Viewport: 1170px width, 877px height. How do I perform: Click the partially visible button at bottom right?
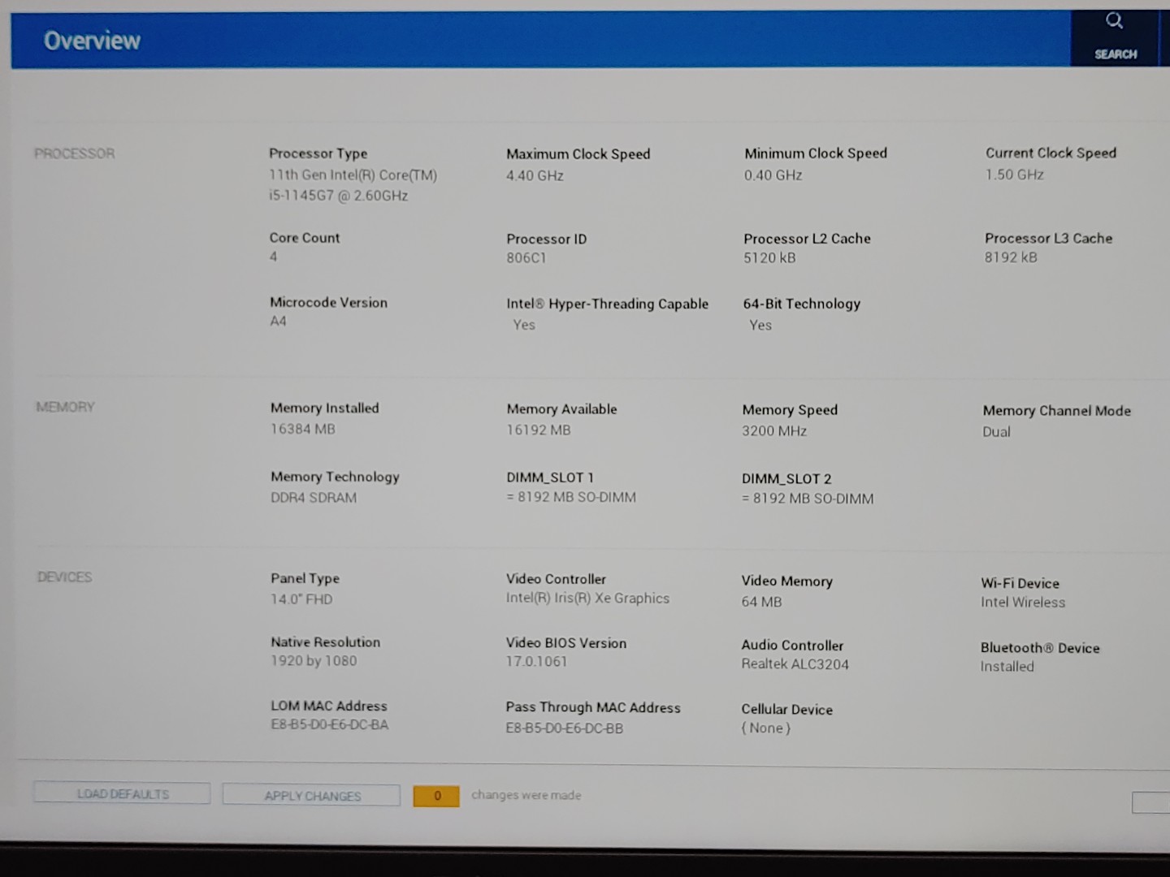click(x=1151, y=802)
